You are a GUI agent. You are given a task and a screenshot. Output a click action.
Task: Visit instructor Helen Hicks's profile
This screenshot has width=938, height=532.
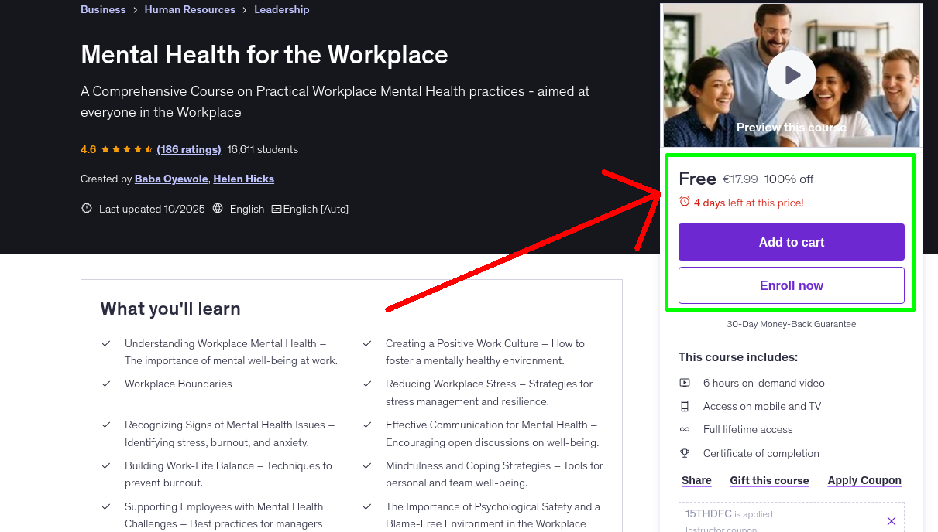tap(243, 179)
